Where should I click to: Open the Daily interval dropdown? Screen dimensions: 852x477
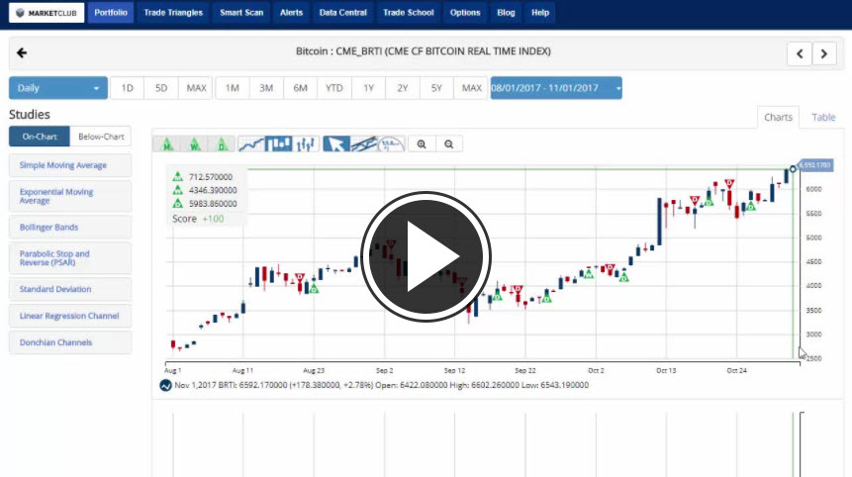click(57, 88)
